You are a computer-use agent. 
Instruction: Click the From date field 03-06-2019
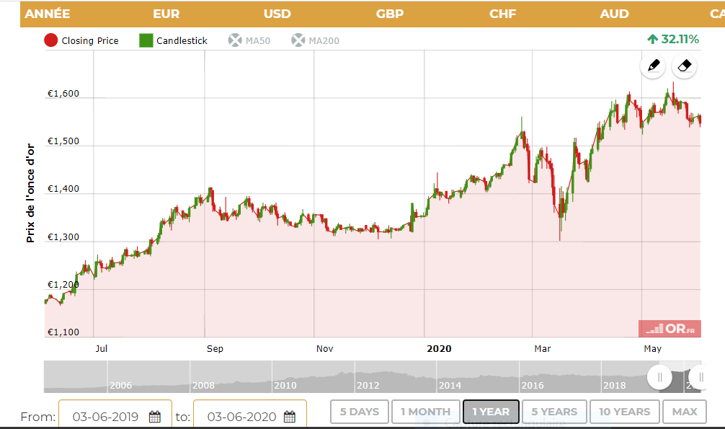tap(104, 416)
